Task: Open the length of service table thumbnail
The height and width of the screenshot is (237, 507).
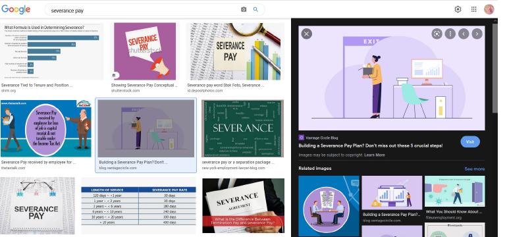Action: tap(138, 205)
